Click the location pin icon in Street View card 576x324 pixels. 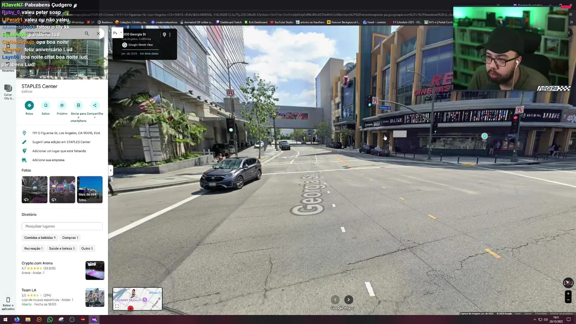tap(164, 35)
